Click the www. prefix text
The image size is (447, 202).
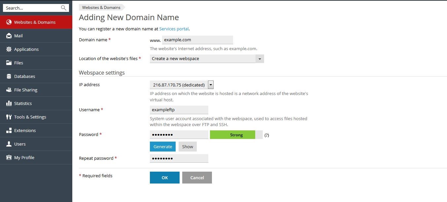tap(155, 40)
